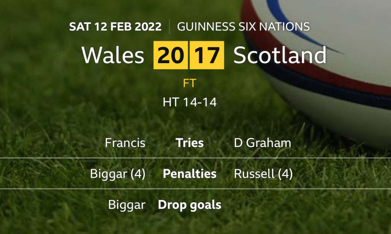Click the Wales team name
Image resolution: width=391 pixels, height=234 pixels.
(113, 56)
